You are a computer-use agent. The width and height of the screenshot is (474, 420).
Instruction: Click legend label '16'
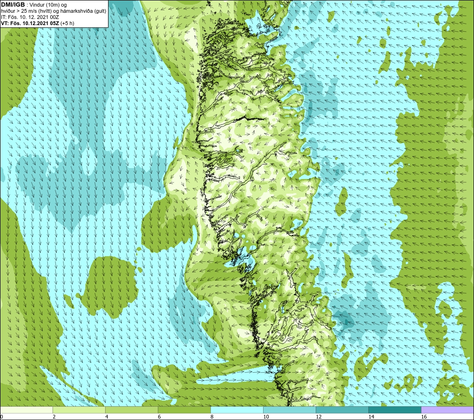tap(424, 417)
